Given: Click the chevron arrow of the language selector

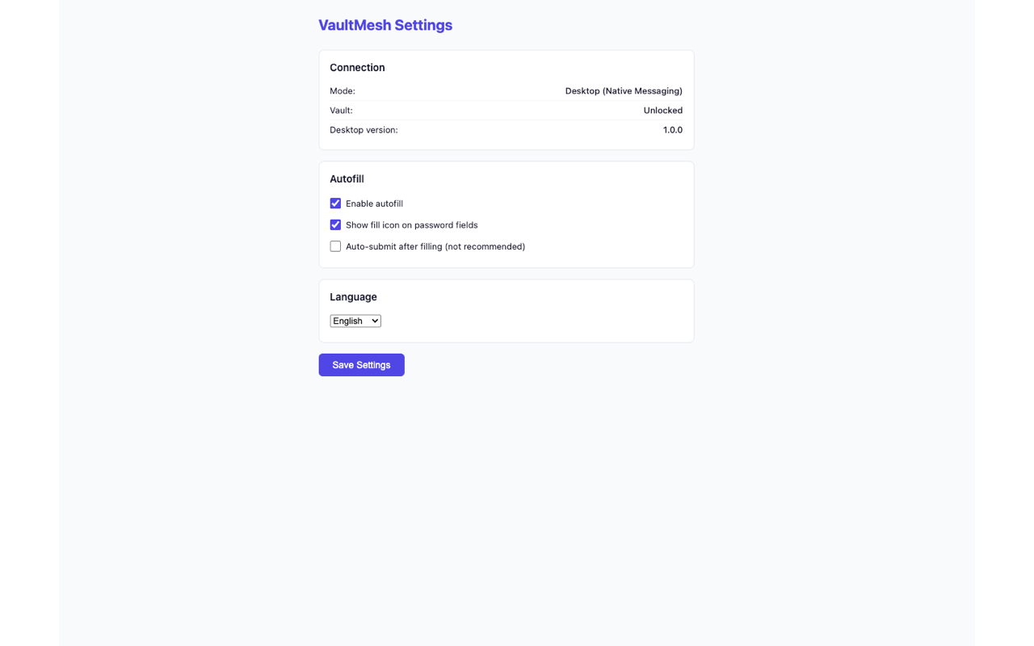Looking at the screenshot, I should click(x=375, y=321).
